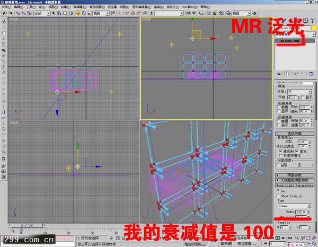The height and width of the screenshot is (247, 318).
Task: Click the Align tool icon
Action: (x=194, y=13)
